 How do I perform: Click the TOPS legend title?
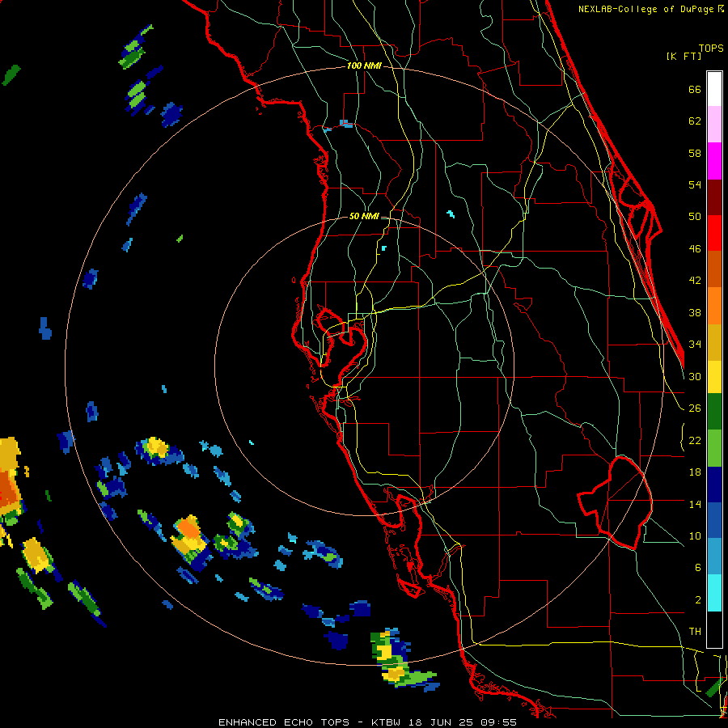(711, 48)
